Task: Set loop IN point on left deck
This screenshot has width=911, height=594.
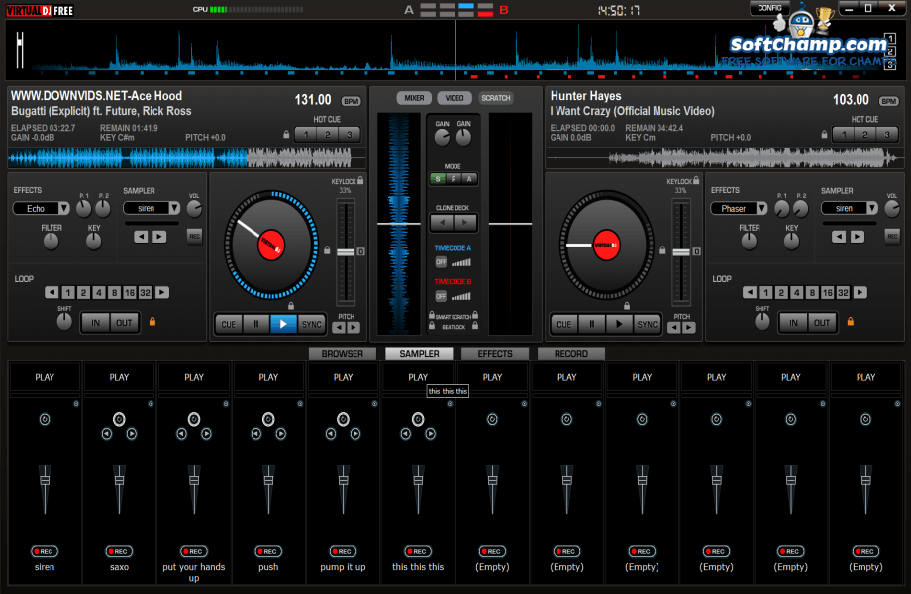Action: (95, 323)
